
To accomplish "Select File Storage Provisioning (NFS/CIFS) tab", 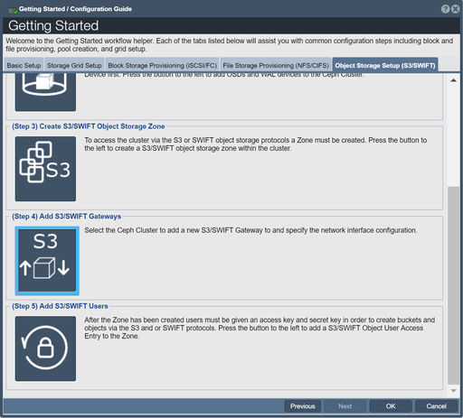I will 276,65.
